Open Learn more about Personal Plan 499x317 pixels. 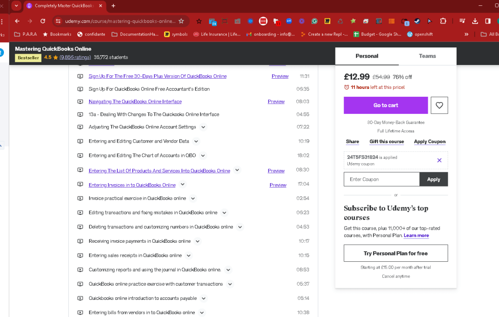[416, 235]
